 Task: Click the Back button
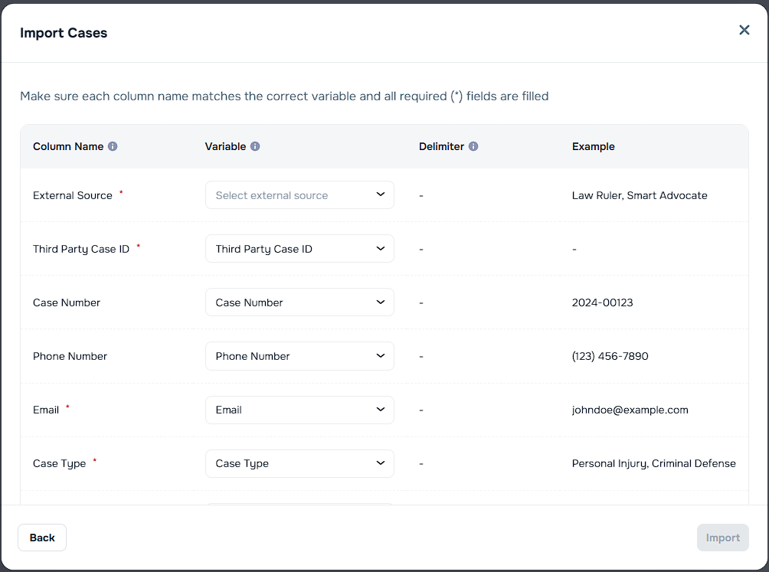tap(41, 537)
